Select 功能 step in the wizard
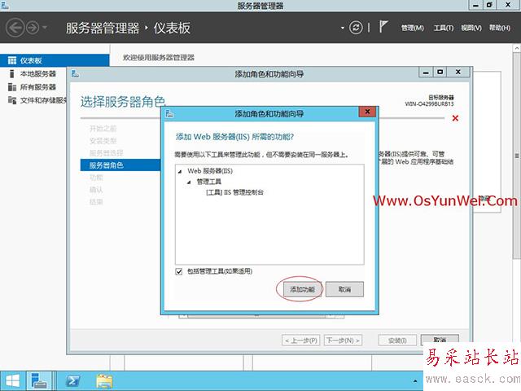This screenshot has height=391, width=521. pos(96,178)
